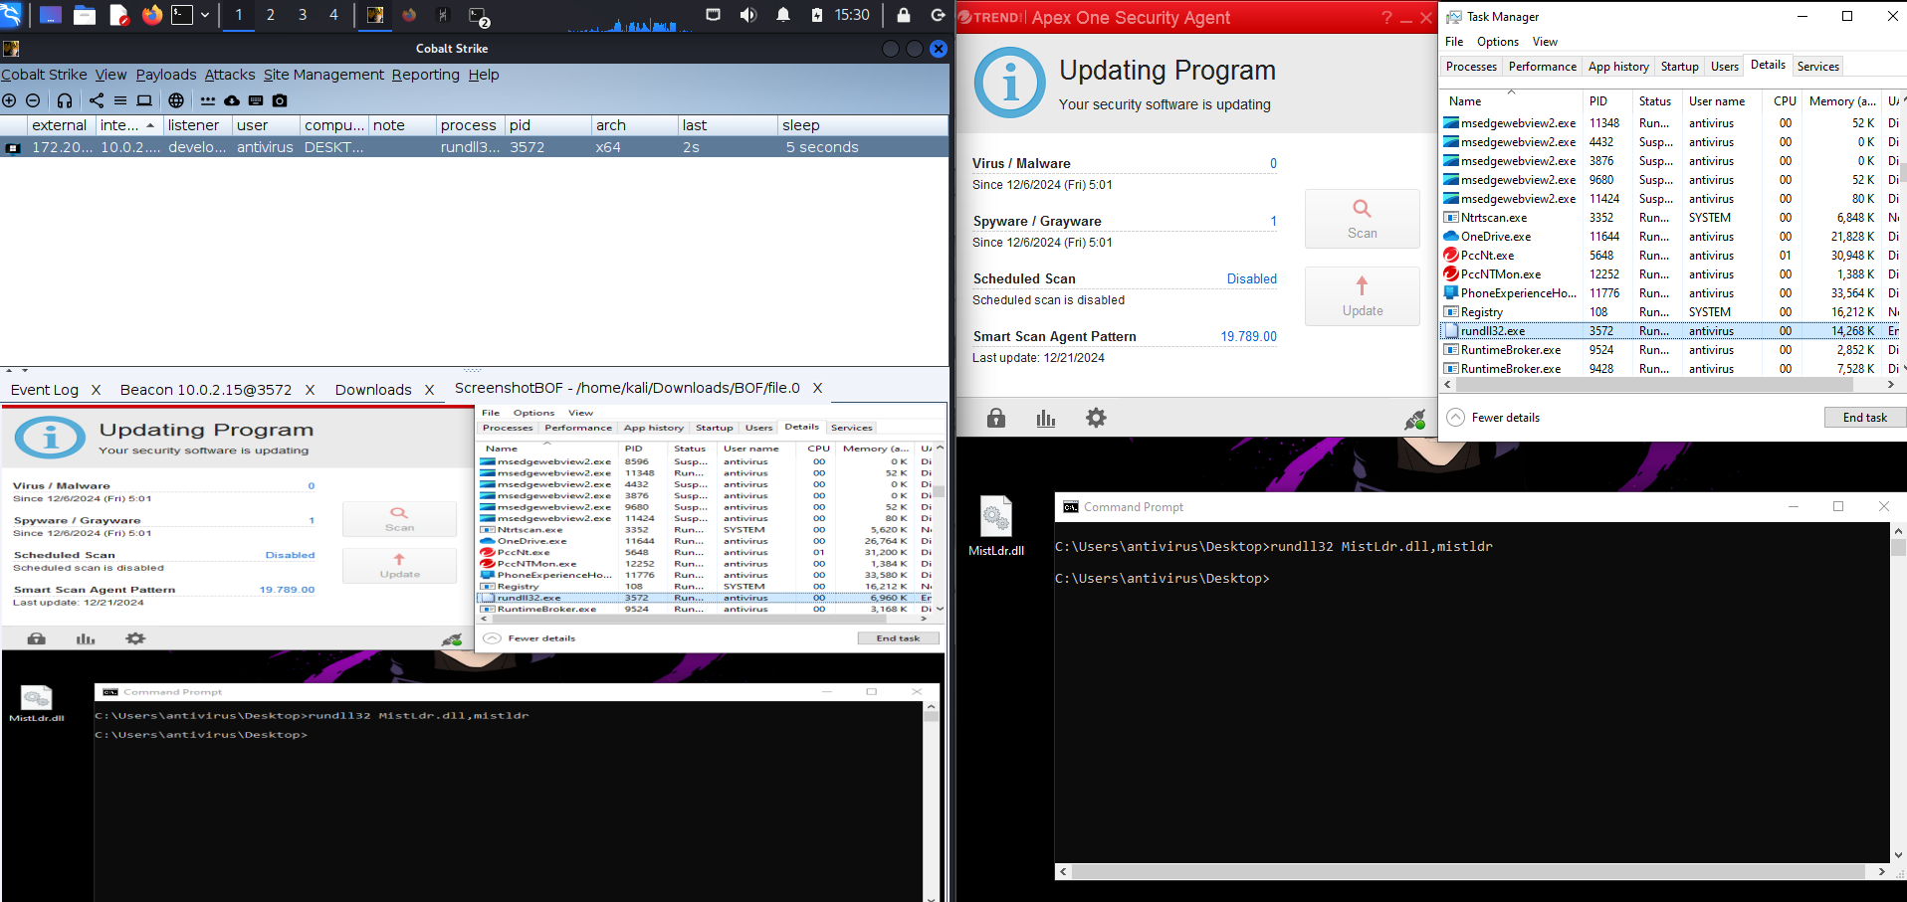Click the Scheduled Scan Disabled link

(1251, 278)
